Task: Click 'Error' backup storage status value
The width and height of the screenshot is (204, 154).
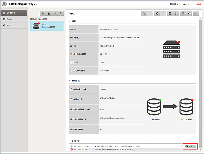Action: pyautogui.click(x=102, y=109)
